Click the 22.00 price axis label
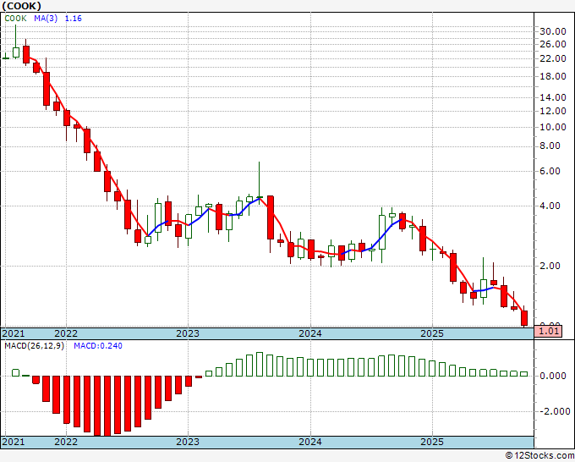The width and height of the screenshot is (575, 462). point(553,58)
